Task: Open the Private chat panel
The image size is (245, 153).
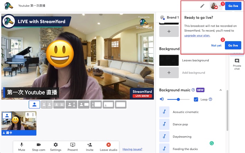Action: click(x=237, y=64)
